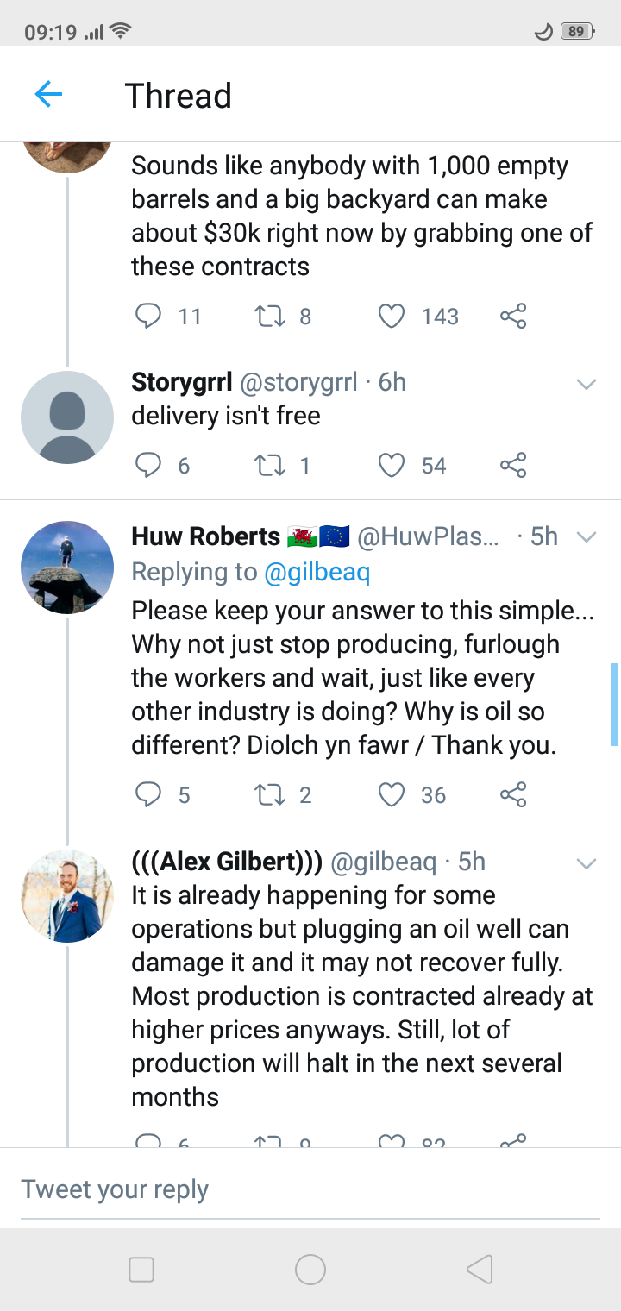The width and height of the screenshot is (621, 1311).
Task: Like Storygrrl's "delivery isn't free" tweet
Action: point(392,466)
